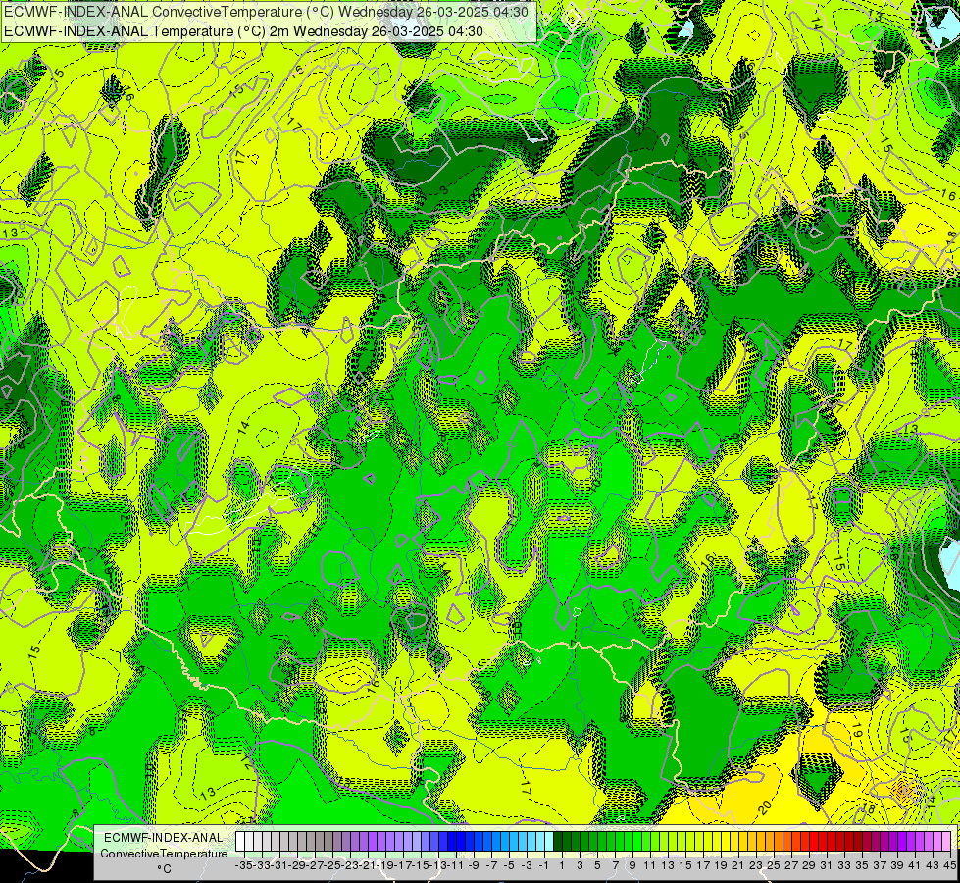This screenshot has height=883, width=960.
Task: Click the 45 value on the legend scale
Action: click(x=949, y=865)
